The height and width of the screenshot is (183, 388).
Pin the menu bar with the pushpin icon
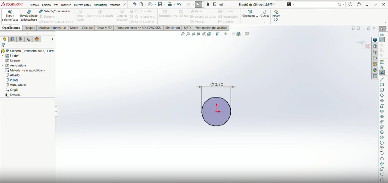[125, 5]
